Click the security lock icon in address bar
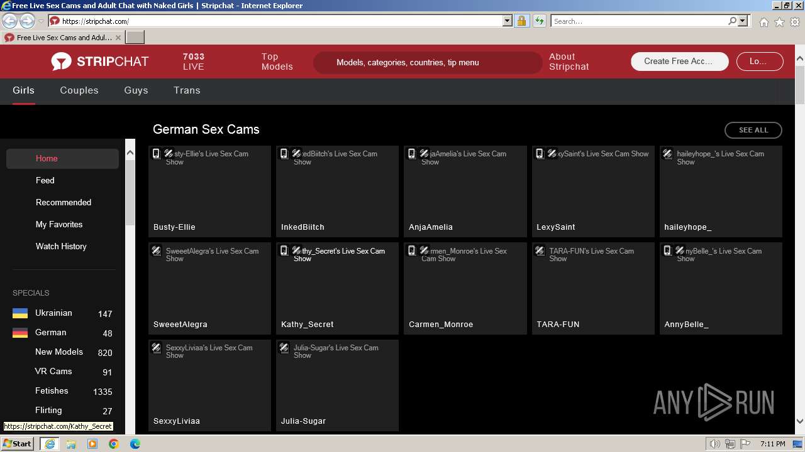Image resolution: width=805 pixels, height=452 pixels. (521, 21)
